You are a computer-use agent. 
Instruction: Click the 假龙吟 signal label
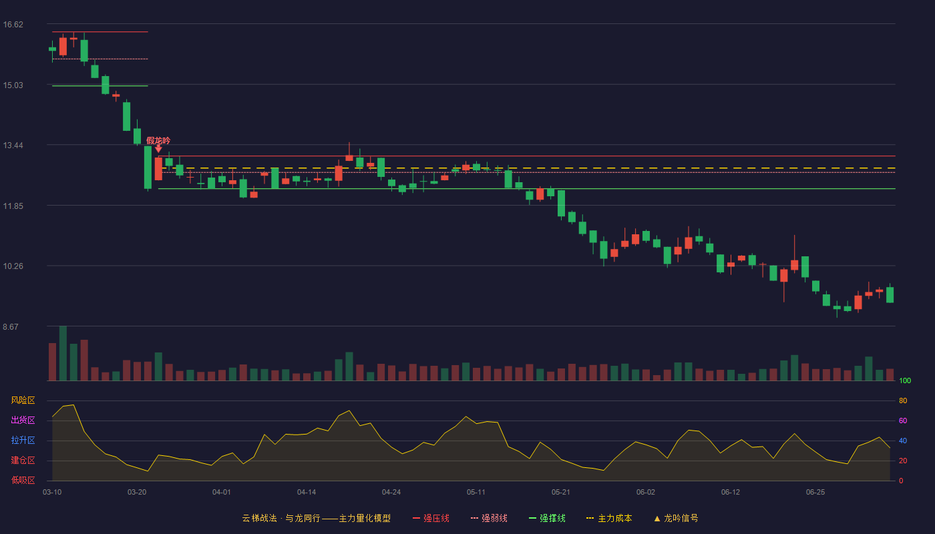click(158, 140)
